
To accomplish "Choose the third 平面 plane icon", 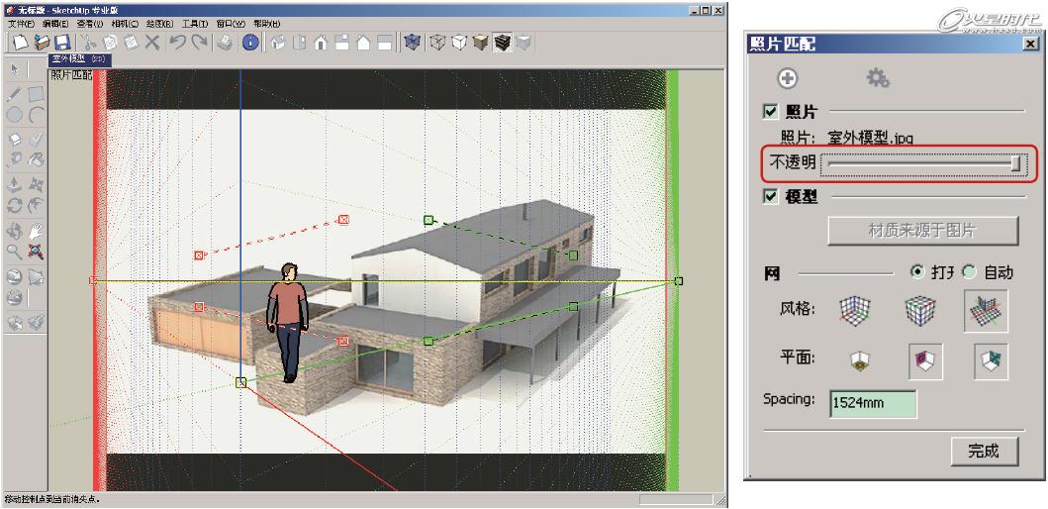I will click(x=991, y=361).
